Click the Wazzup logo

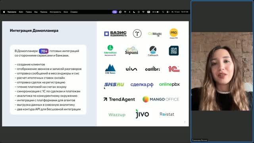click(117, 115)
